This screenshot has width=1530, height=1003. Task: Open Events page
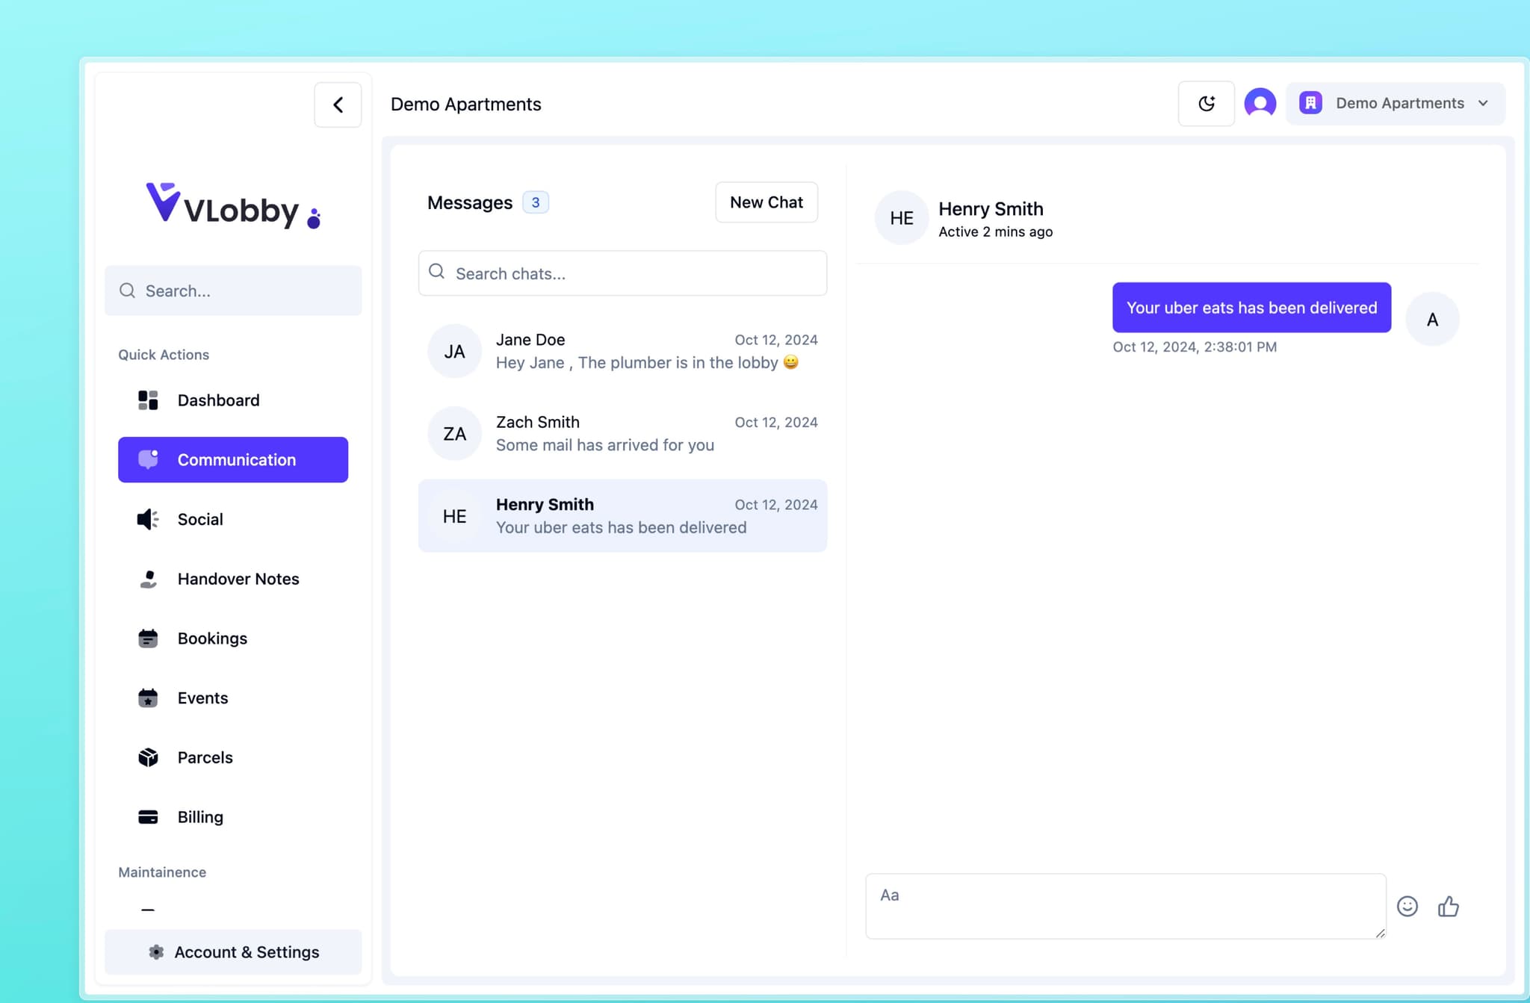coord(233,698)
